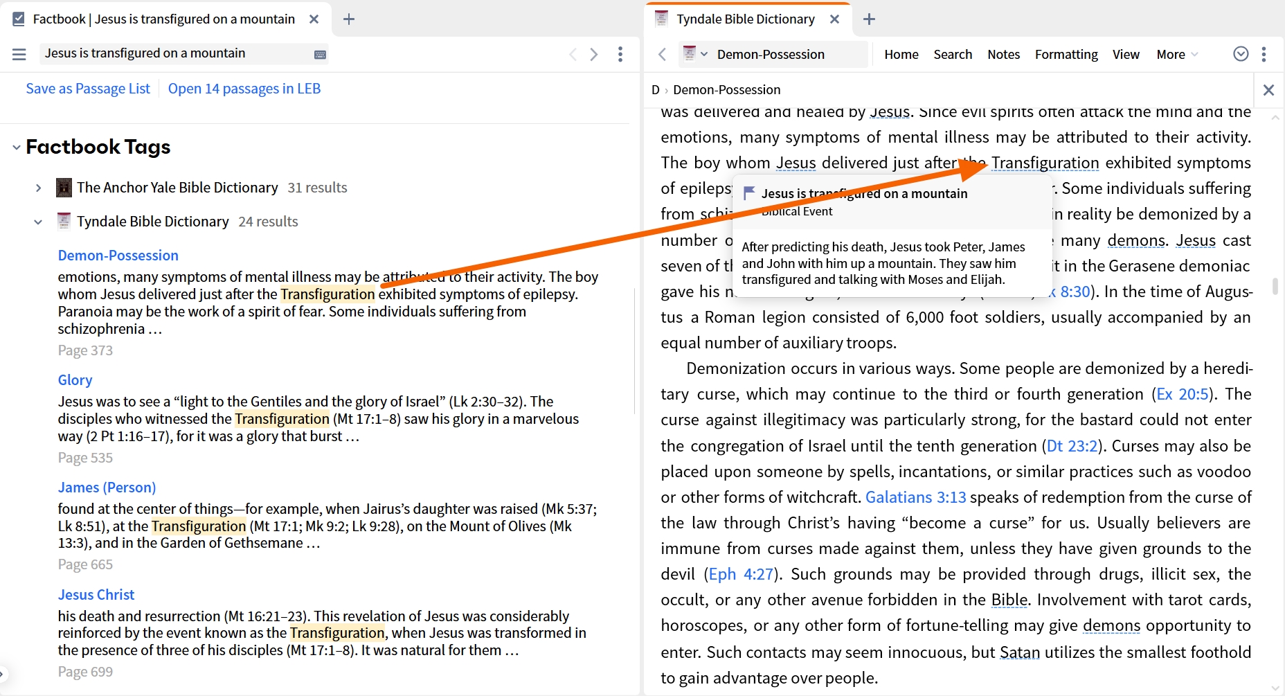Image resolution: width=1285 pixels, height=696 pixels.
Task: Click the Factbook tab checkmark icon
Action: (19, 19)
